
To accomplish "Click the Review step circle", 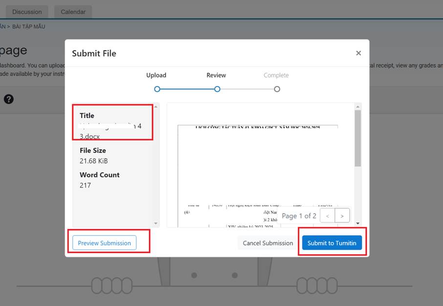I will 217,89.
